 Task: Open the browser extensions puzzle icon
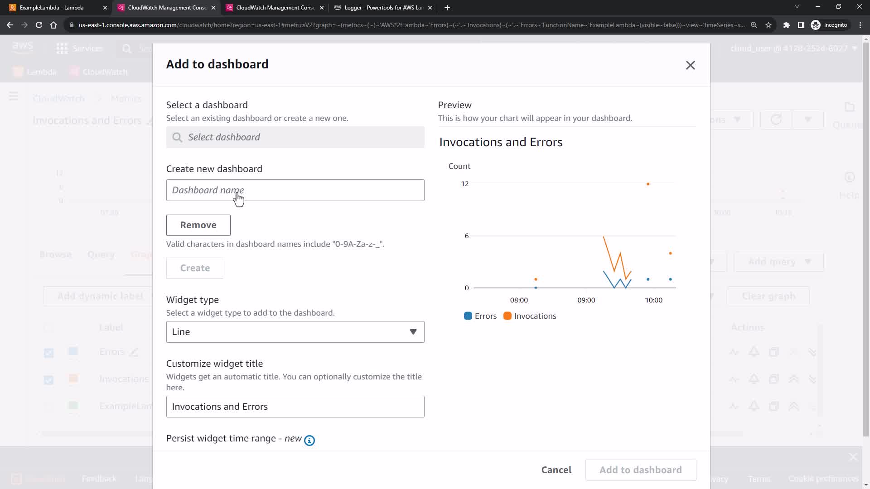[x=787, y=25]
